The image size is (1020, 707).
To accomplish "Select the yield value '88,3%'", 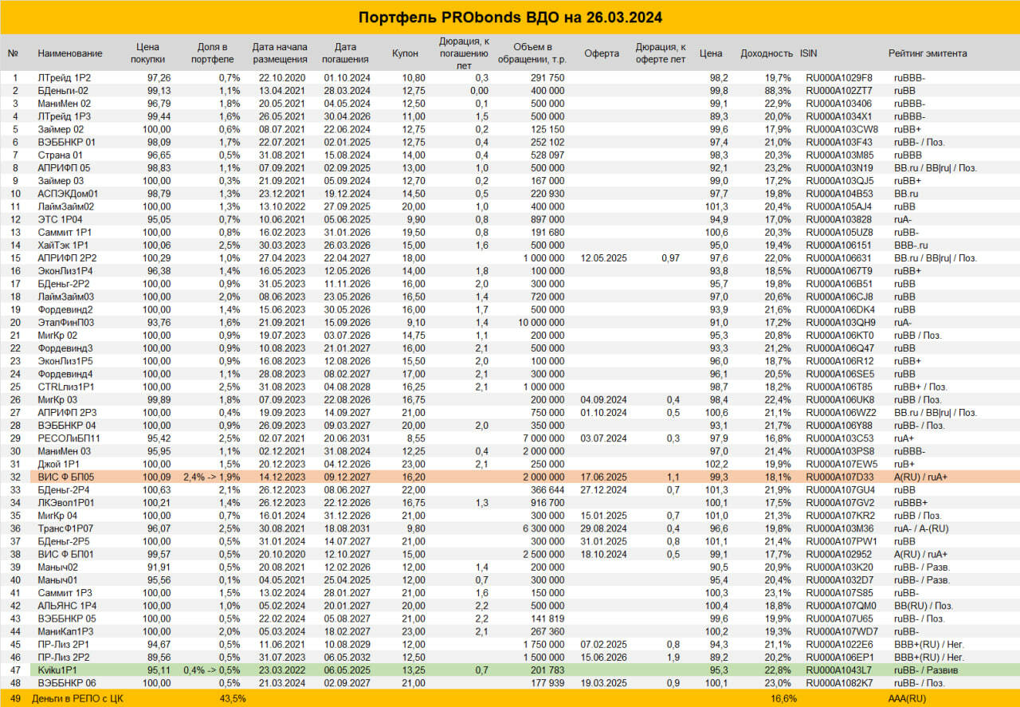I will (x=778, y=91).
